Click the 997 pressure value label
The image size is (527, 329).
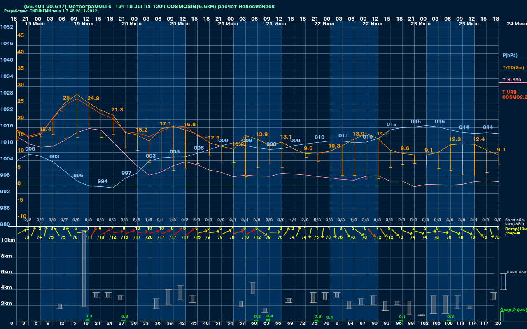coord(126,173)
